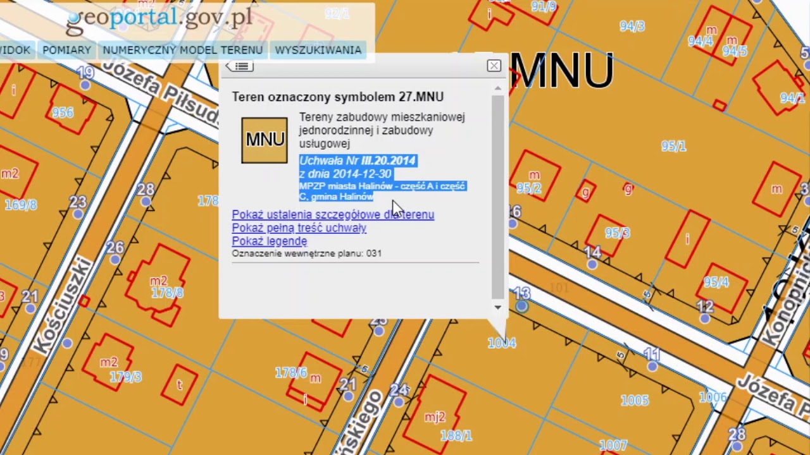The width and height of the screenshot is (810, 455).
Task: Click parcel label 95/1 on the map
Action: pos(673,146)
